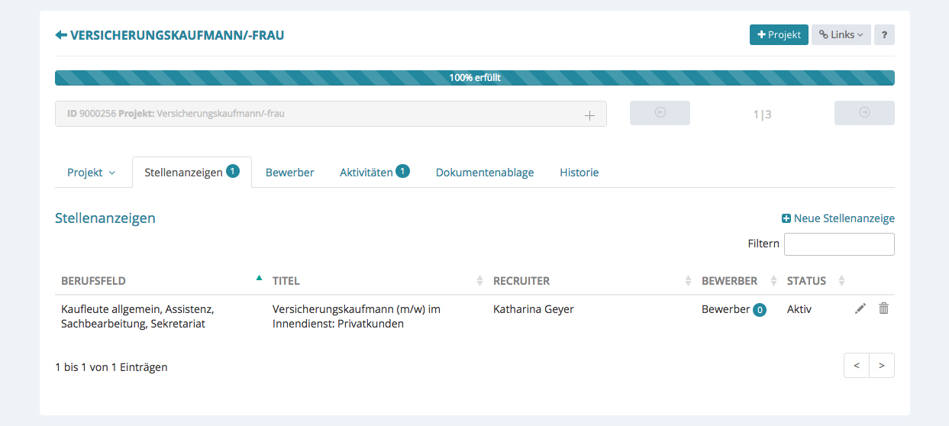
Task: Sort table by Recruiter column
Action: click(x=521, y=281)
